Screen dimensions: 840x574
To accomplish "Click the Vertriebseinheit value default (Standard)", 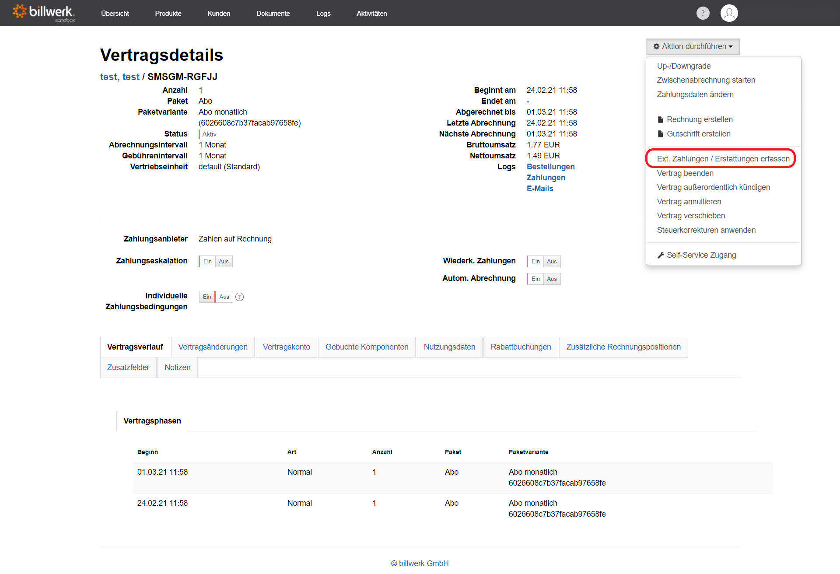I will click(229, 167).
